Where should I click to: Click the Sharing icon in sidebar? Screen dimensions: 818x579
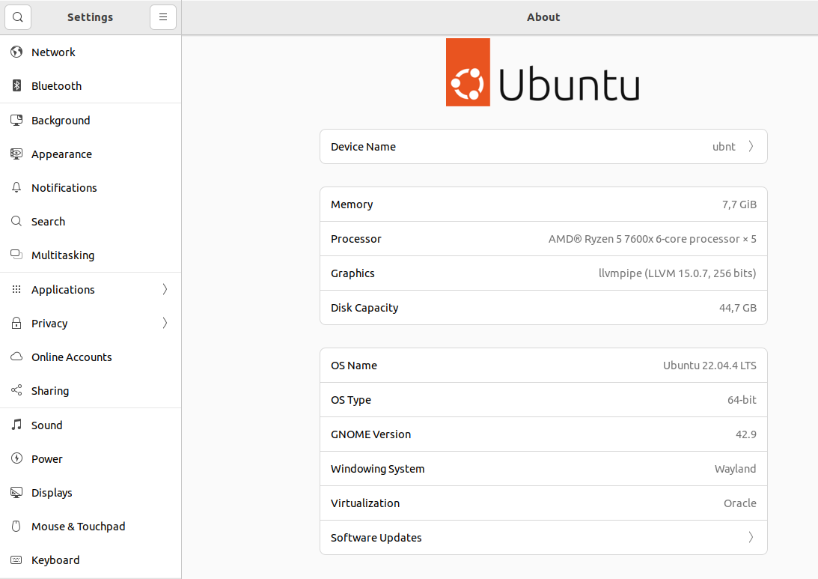point(16,390)
